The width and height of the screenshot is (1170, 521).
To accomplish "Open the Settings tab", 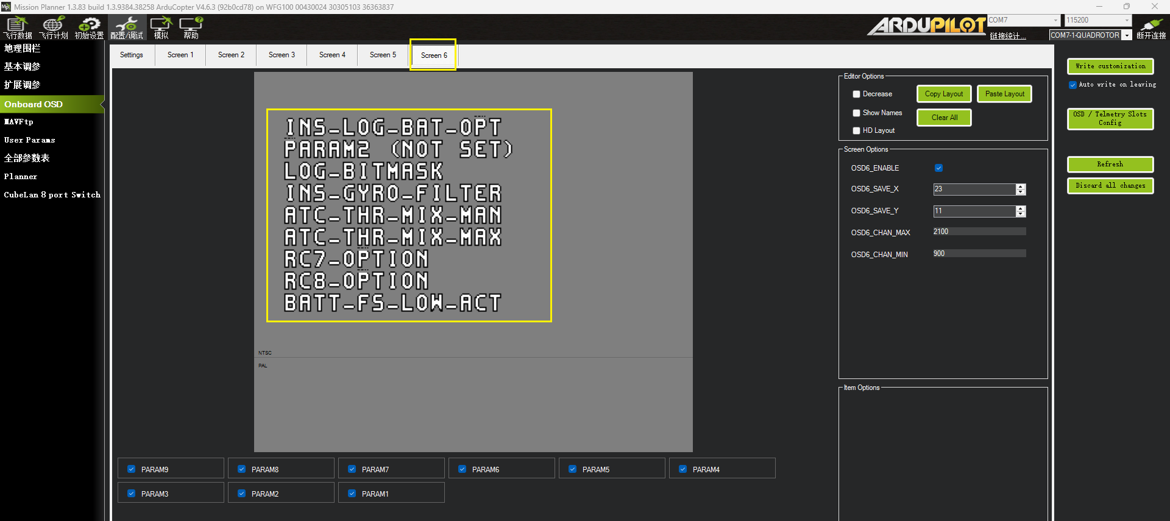I will pyautogui.click(x=132, y=55).
